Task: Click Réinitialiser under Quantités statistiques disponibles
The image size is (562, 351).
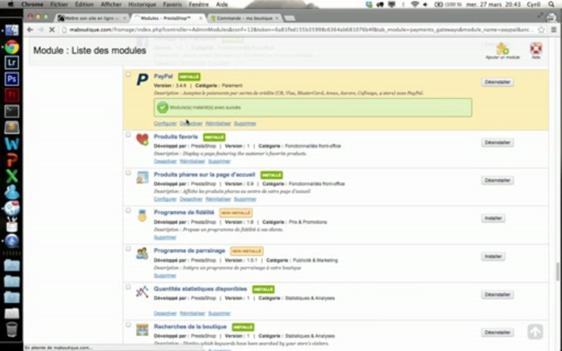Action: pos(193,313)
